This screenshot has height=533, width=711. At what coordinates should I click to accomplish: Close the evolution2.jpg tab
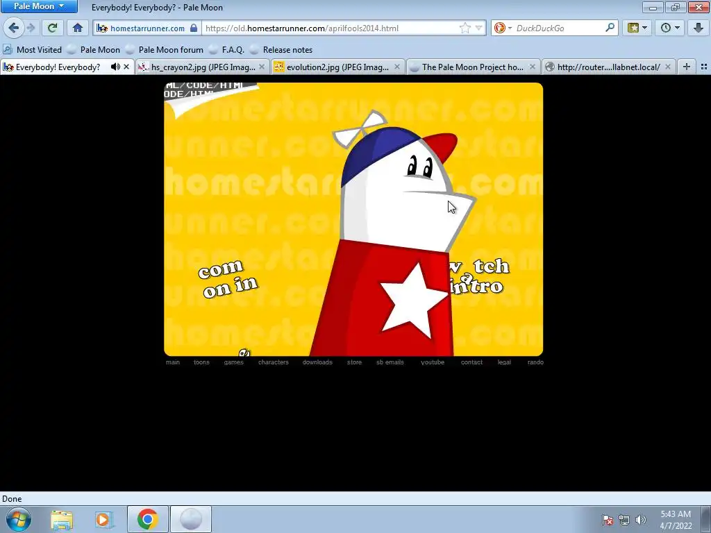(397, 67)
